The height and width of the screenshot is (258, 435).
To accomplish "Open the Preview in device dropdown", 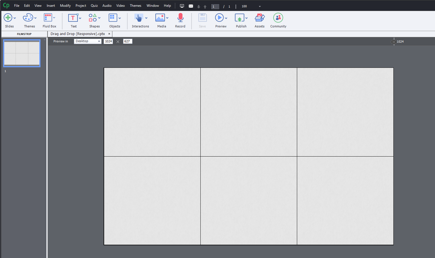I will point(87,41).
